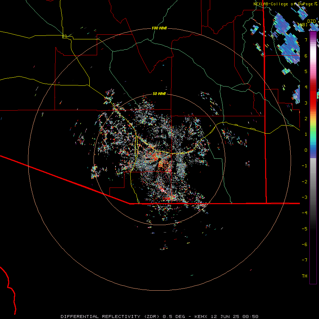319x319 pixels.
Task: Click the -5 value on the color scale
Action: [x=304, y=229]
